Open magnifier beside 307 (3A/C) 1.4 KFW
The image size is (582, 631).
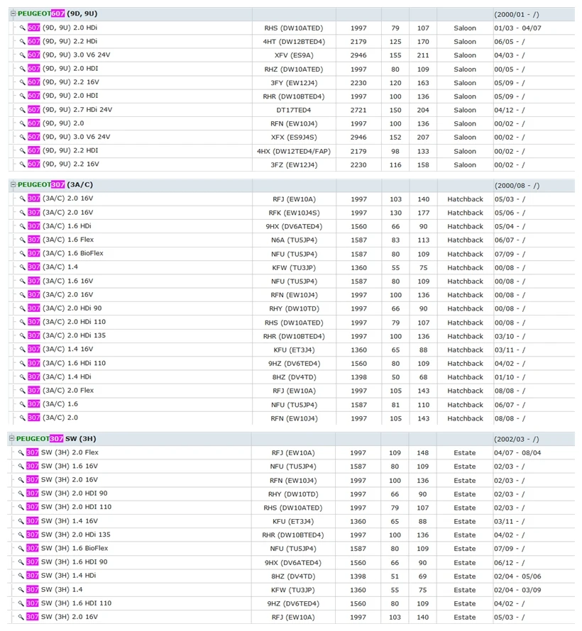[22, 267]
